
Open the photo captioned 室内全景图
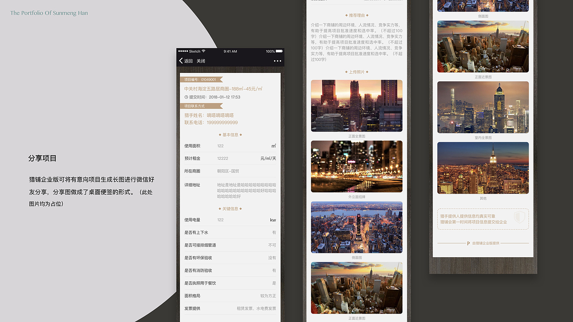(483, 107)
